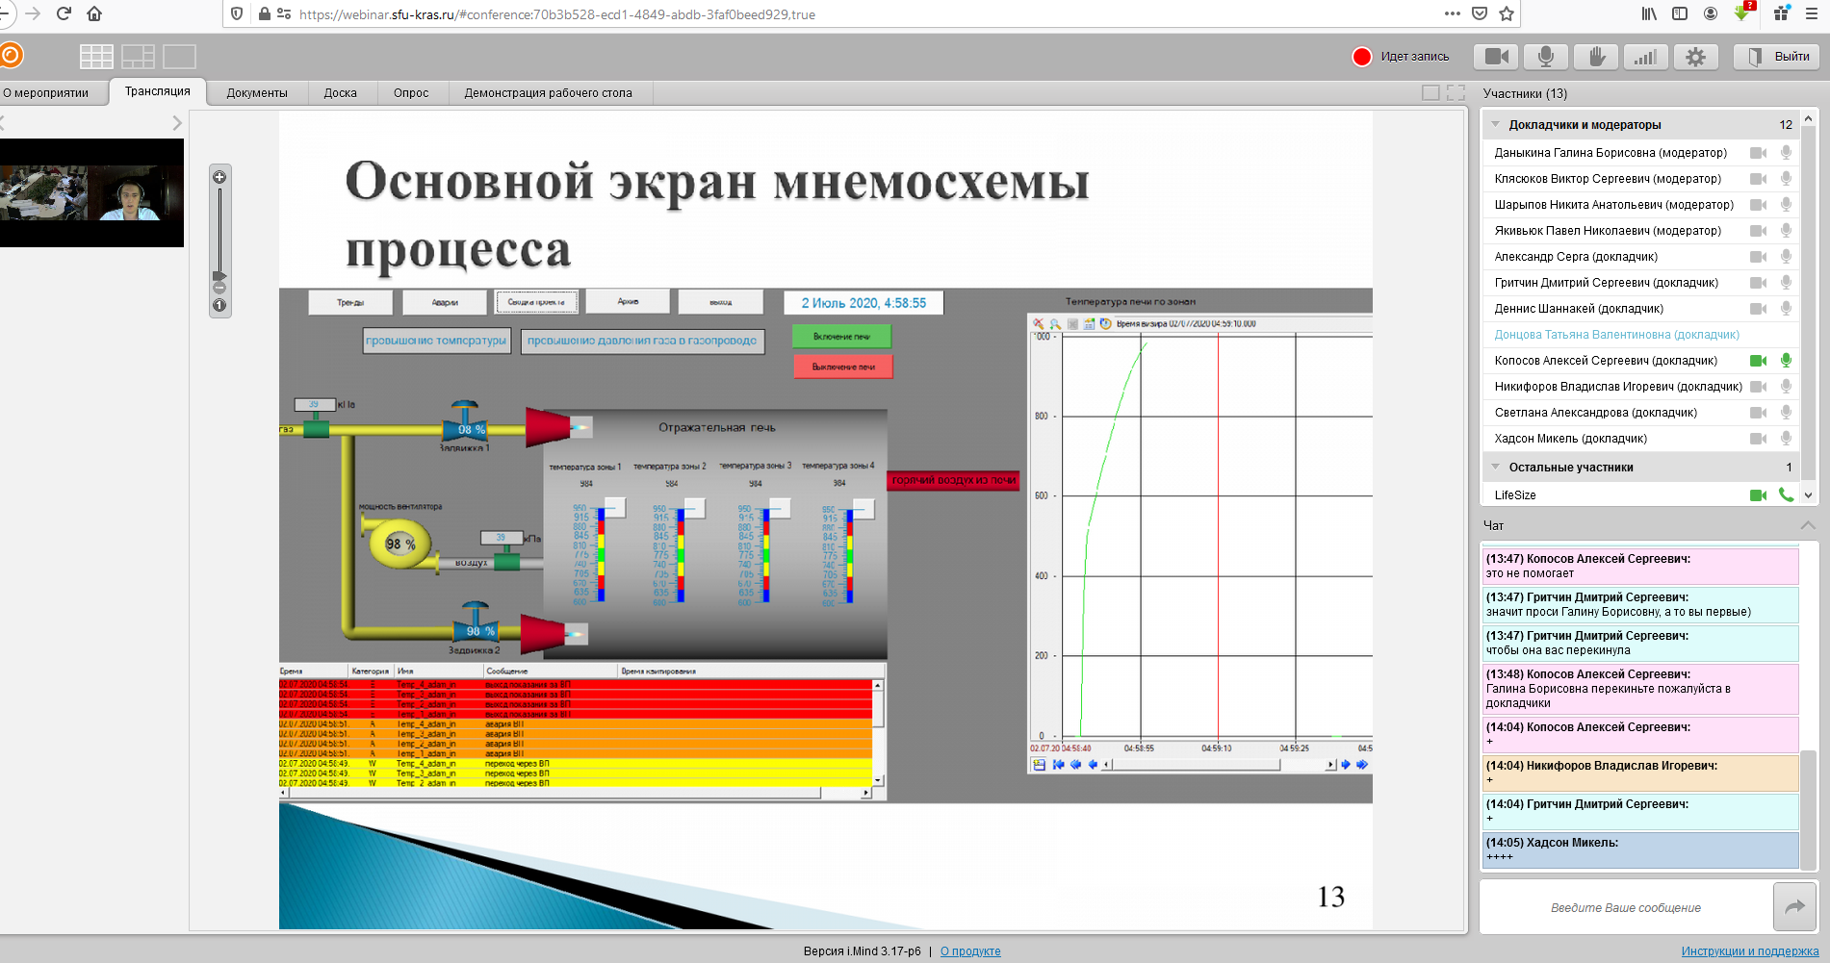
Task: Switch to the Документы tab
Action: [x=257, y=93]
